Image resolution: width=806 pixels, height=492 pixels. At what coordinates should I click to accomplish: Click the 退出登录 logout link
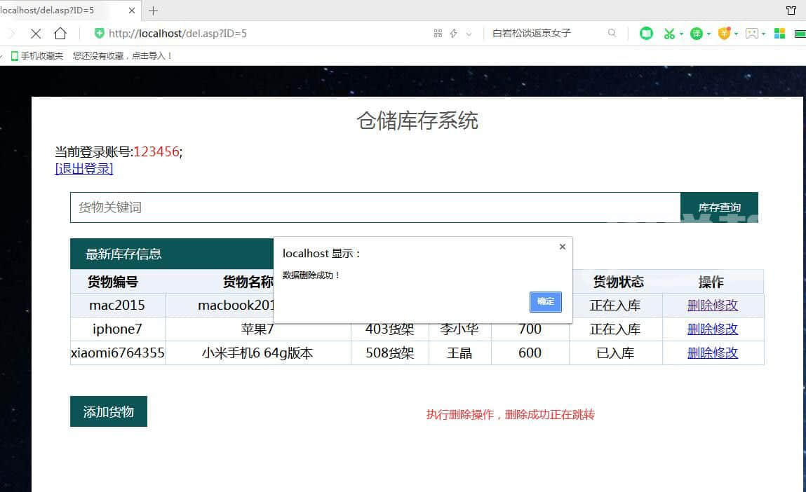click(x=84, y=169)
